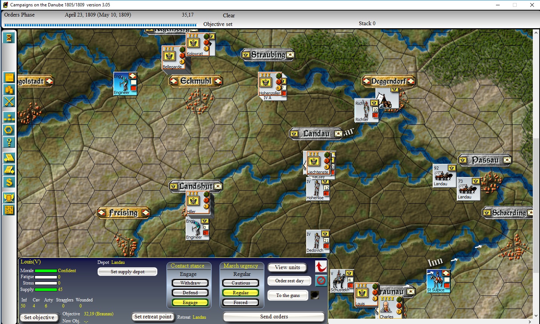
Task: Click the Confident morale status text
Action: 67,271
